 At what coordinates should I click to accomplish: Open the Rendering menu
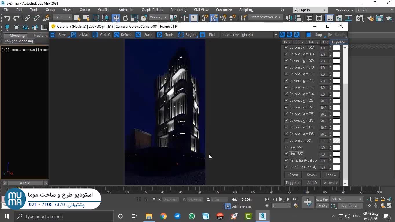pyautogui.click(x=178, y=10)
